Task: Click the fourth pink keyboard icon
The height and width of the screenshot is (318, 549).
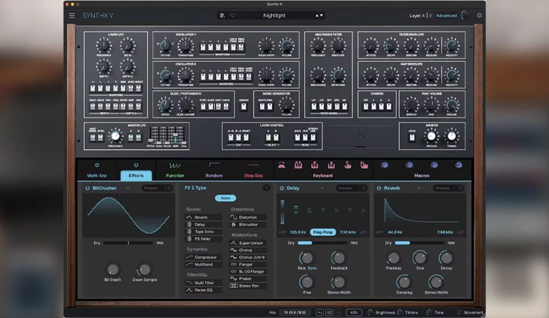Action: (331, 165)
